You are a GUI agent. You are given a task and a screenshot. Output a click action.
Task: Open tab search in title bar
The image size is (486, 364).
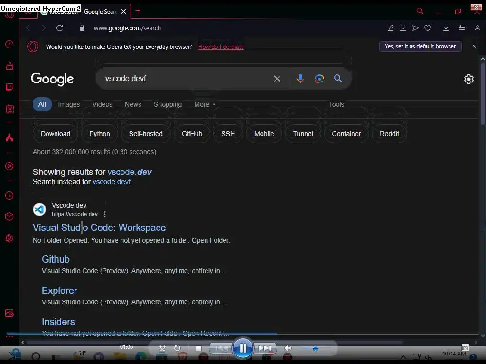pyautogui.click(x=420, y=11)
